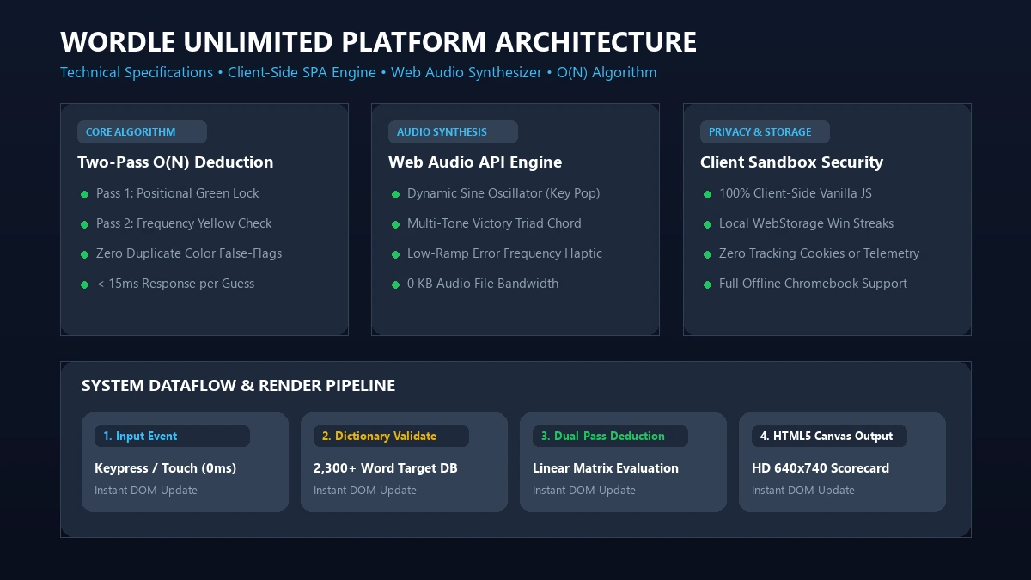Image resolution: width=1031 pixels, height=580 pixels.
Task: Select the text Pass 2: Frequency Yellow Check
Action: click(184, 223)
